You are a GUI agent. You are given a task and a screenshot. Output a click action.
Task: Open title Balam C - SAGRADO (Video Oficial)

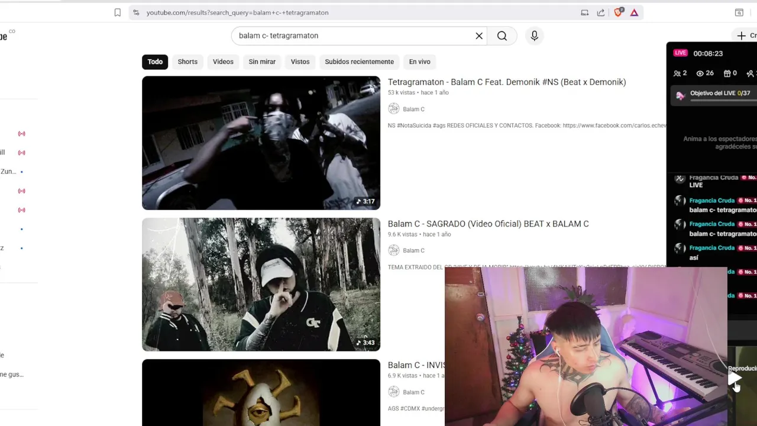(x=488, y=224)
